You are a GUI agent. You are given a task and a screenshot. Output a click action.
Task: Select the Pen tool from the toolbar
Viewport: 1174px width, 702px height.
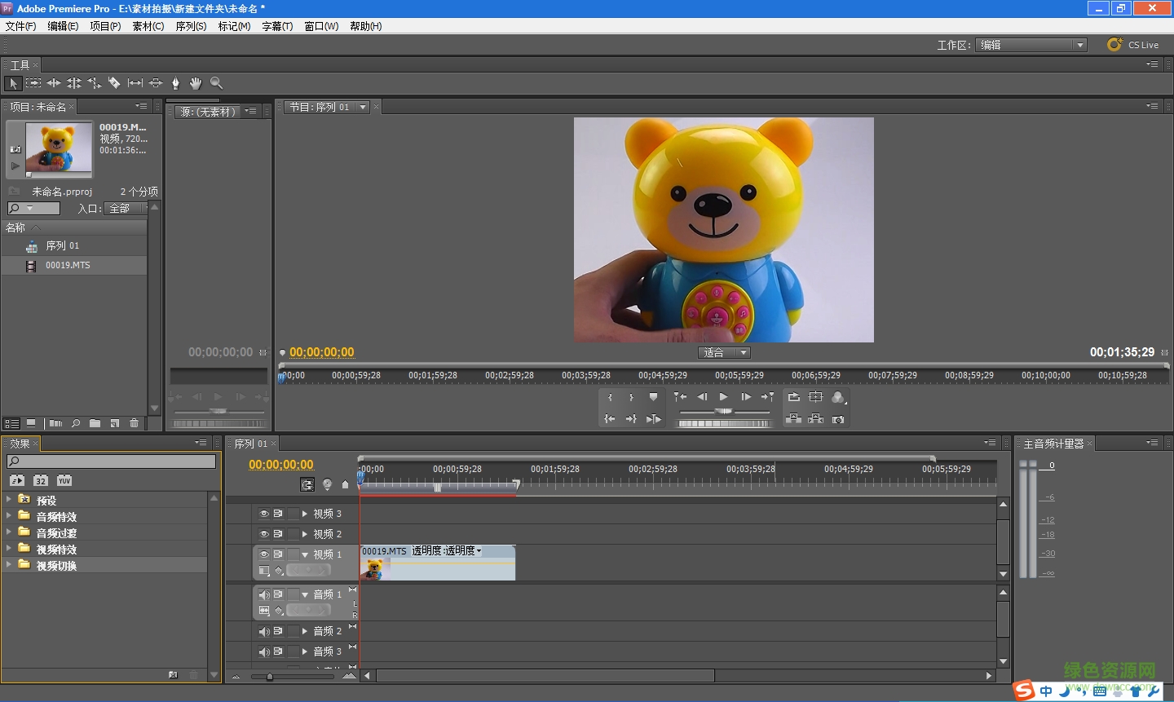pos(175,82)
